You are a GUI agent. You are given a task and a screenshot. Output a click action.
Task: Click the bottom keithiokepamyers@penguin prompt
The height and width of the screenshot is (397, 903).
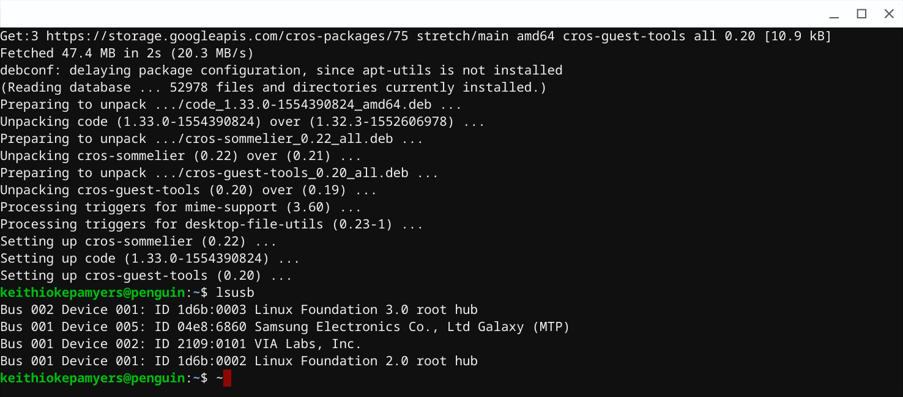[x=92, y=378]
